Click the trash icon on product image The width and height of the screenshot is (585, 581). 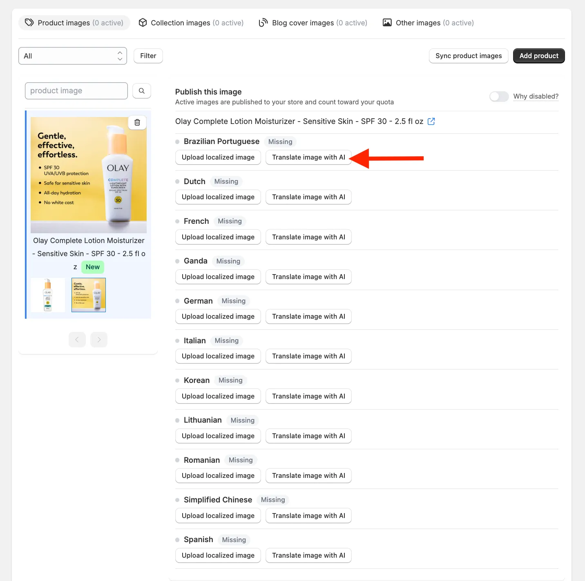137,122
